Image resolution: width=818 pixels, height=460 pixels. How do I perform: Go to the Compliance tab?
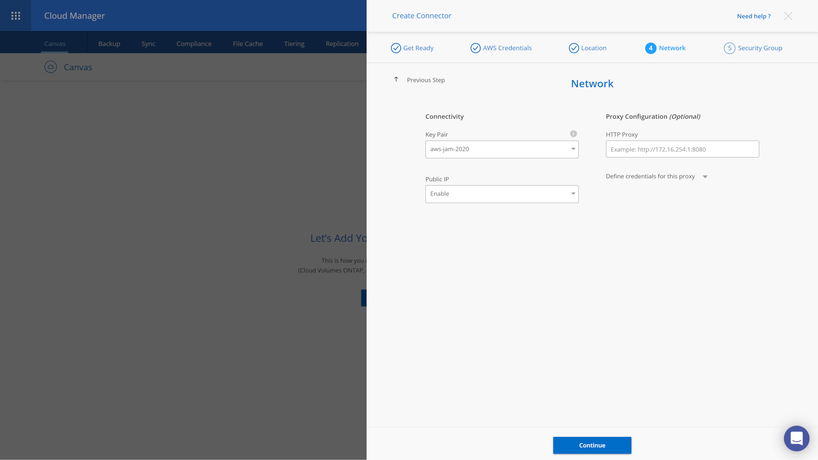coord(194,44)
